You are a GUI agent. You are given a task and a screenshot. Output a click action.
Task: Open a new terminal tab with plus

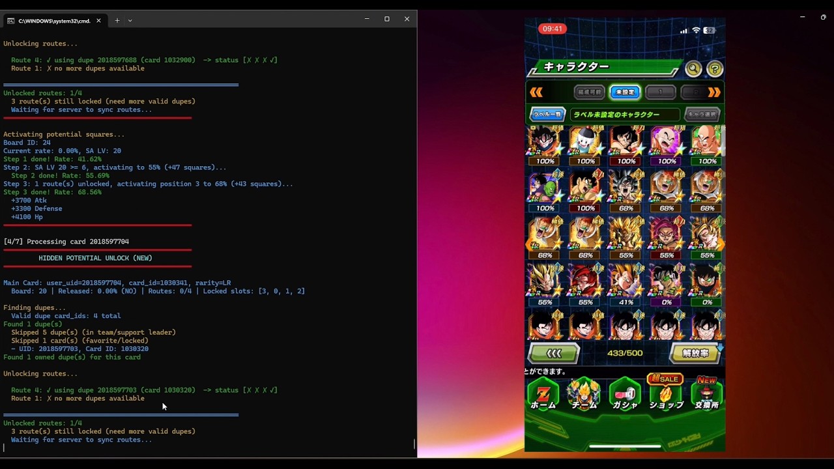point(117,20)
